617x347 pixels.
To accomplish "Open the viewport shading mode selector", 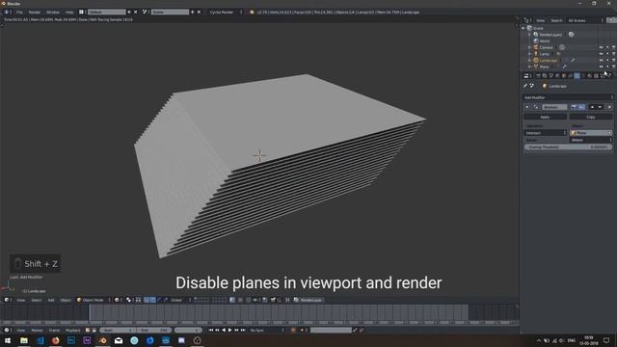I will (x=118, y=300).
